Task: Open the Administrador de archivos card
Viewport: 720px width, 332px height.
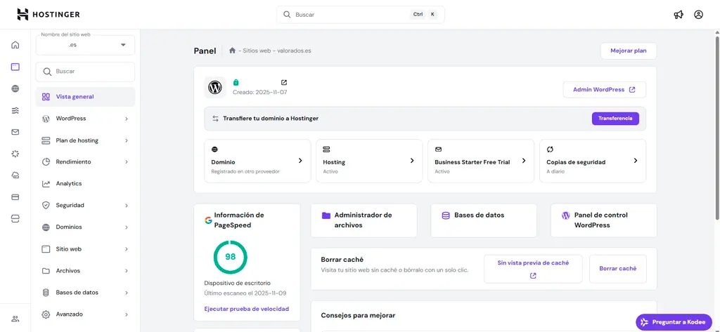Action: (364, 220)
